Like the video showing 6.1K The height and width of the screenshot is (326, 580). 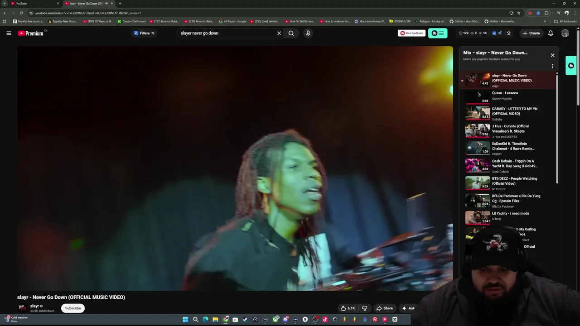(348, 308)
